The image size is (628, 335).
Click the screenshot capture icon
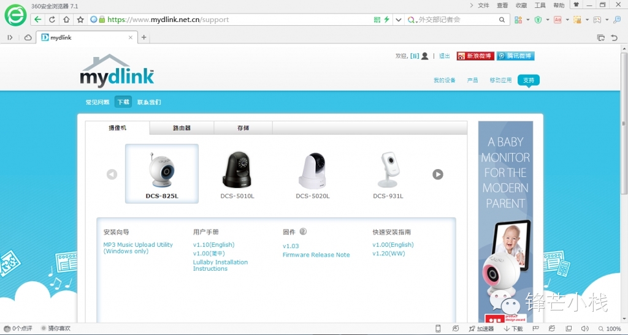click(x=577, y=20)
